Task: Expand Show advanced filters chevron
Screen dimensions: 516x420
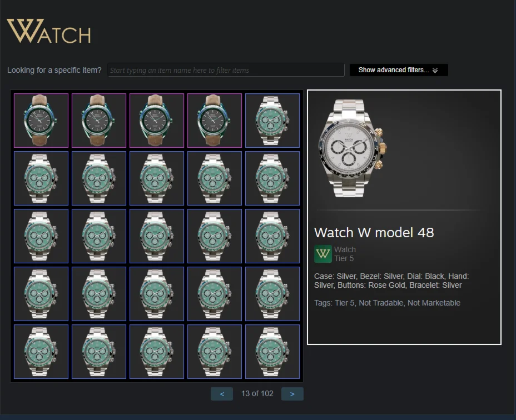Action: 435,71
